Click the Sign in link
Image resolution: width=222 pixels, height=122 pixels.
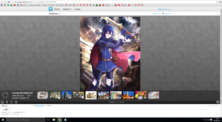(169, 9)
